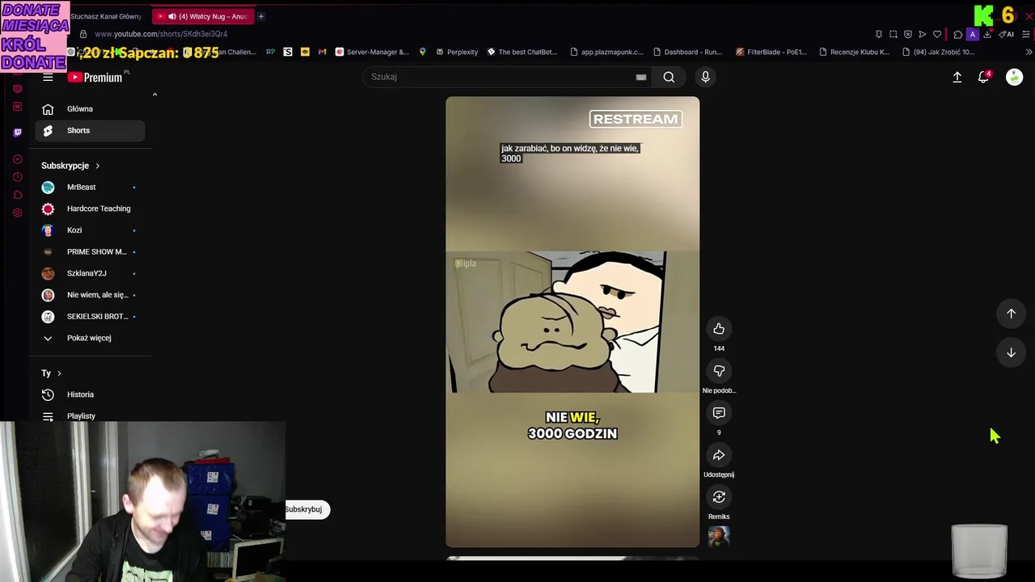
Task: Open the SzklanaY2J channel
Action: point(90,273)
